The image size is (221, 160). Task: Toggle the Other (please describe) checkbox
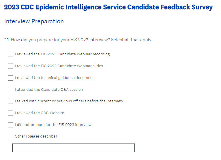[x=10, y=136]
